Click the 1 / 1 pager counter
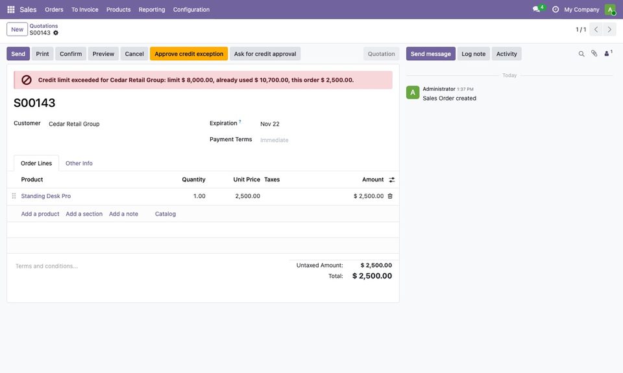 click(x=581, y=30)
